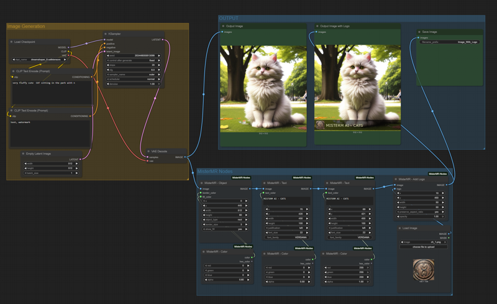This screenshot has height=304, width=497.
Task: Click the border_color input socket on MisterMR Object
Action: point(201,193)
